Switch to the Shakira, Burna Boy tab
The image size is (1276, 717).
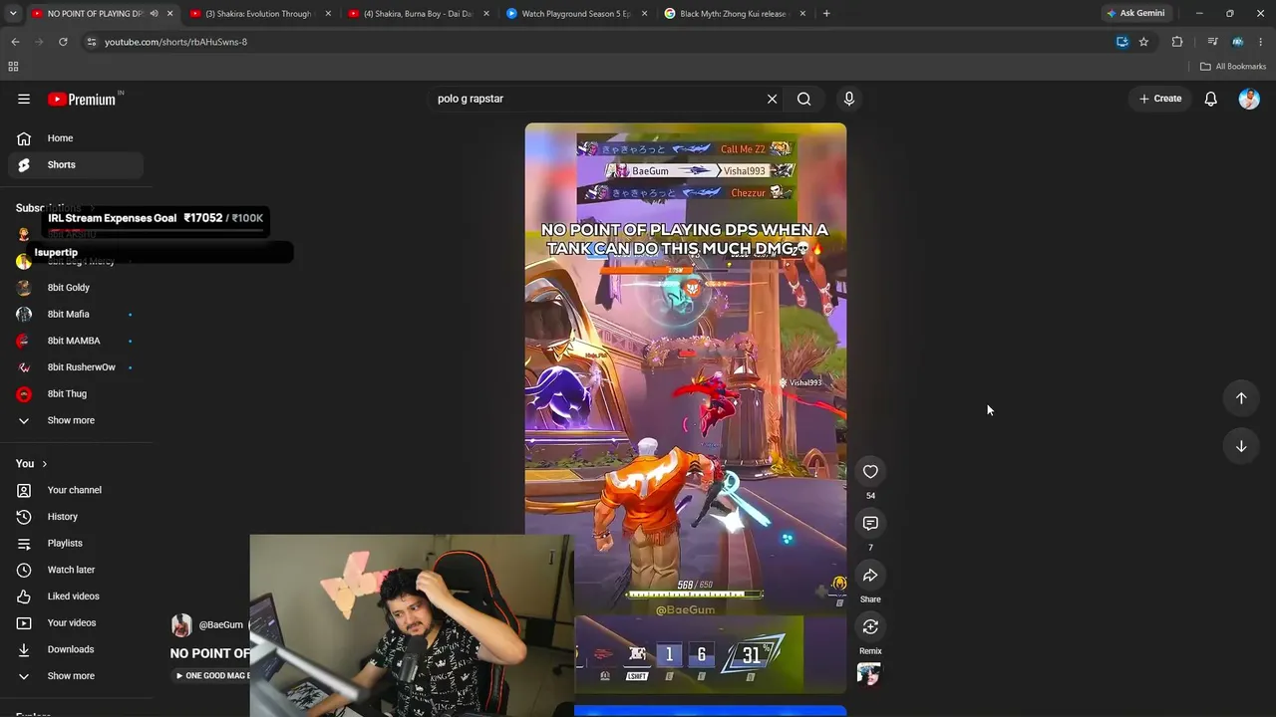coord(417,14)
